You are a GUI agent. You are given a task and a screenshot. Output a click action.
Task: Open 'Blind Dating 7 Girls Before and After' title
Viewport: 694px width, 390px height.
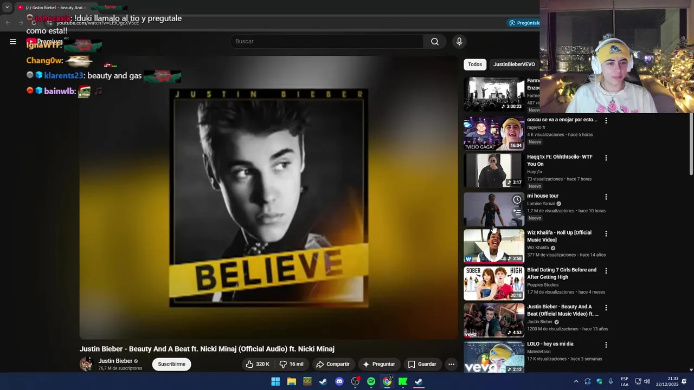pos(562,274)
